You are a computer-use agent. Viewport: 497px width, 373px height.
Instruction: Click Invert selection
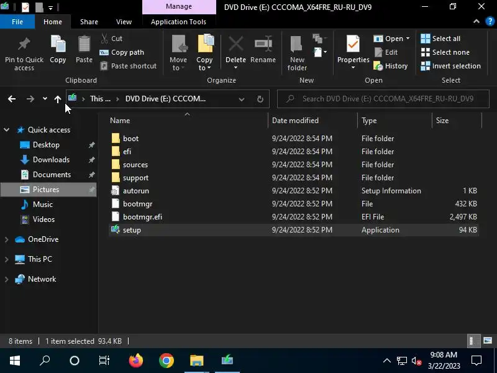click(x=450, y=66)
